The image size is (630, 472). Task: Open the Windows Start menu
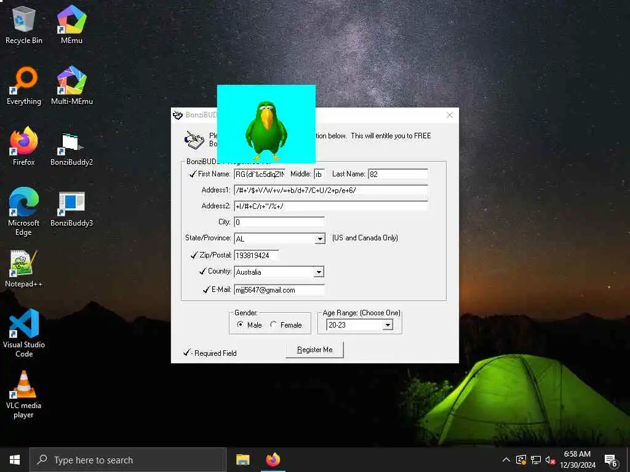[x=15, y=460]
